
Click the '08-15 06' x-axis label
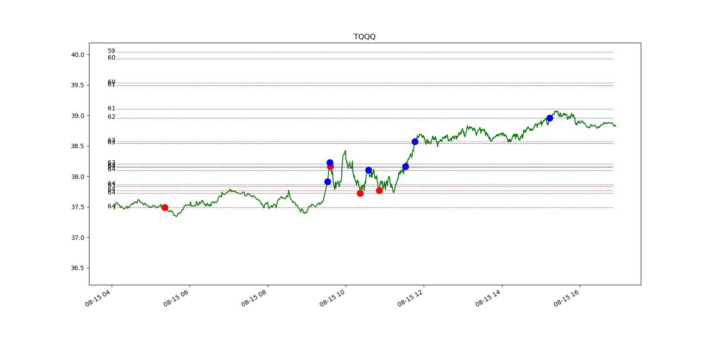[176, 298]
